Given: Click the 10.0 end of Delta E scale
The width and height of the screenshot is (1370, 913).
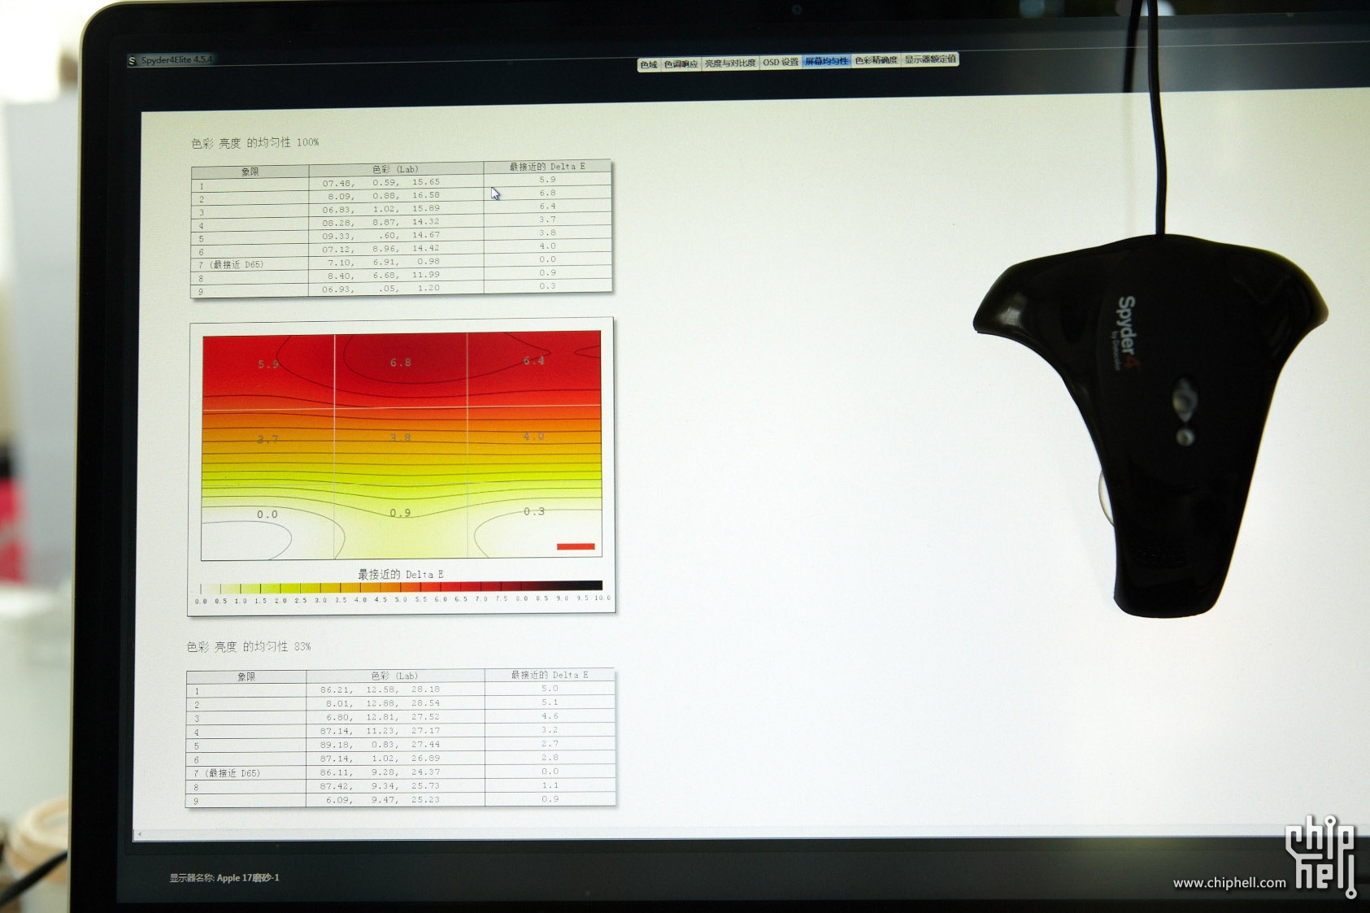Looking at the screenshot, I should 602,598.
